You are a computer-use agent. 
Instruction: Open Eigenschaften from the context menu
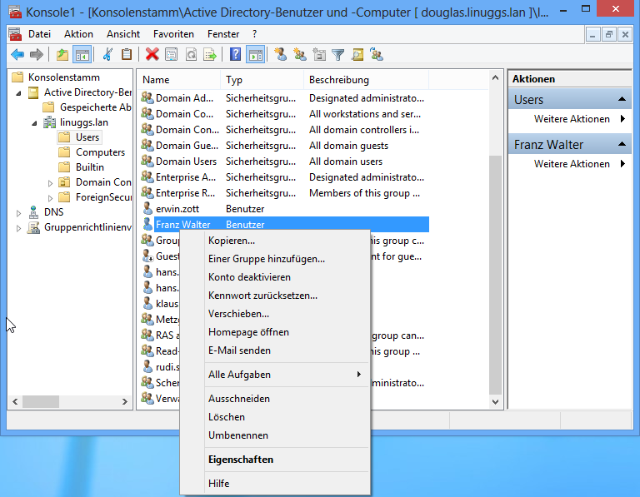[241, 460]
